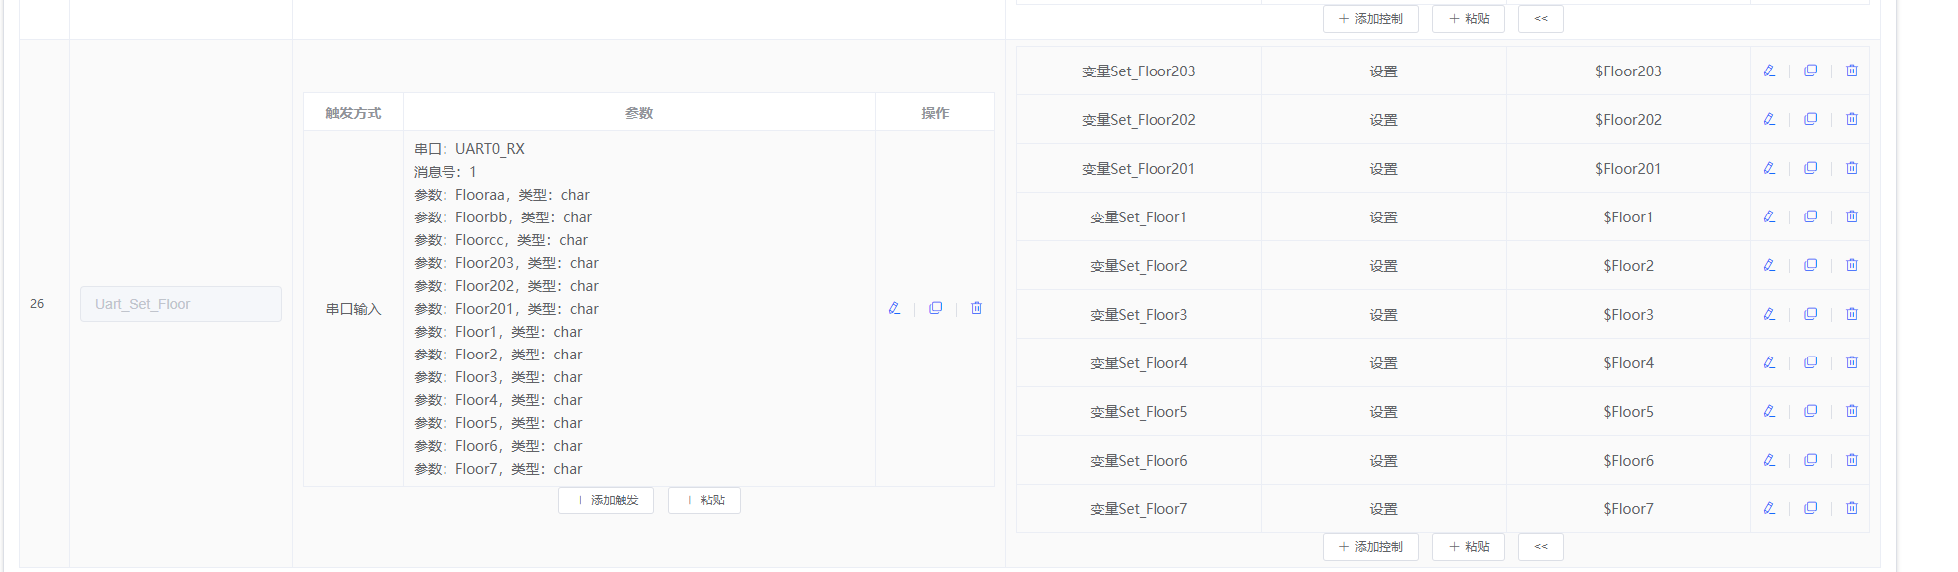
Task: Copy the Set_Floor6 control row
Action: pos(1810,460)
